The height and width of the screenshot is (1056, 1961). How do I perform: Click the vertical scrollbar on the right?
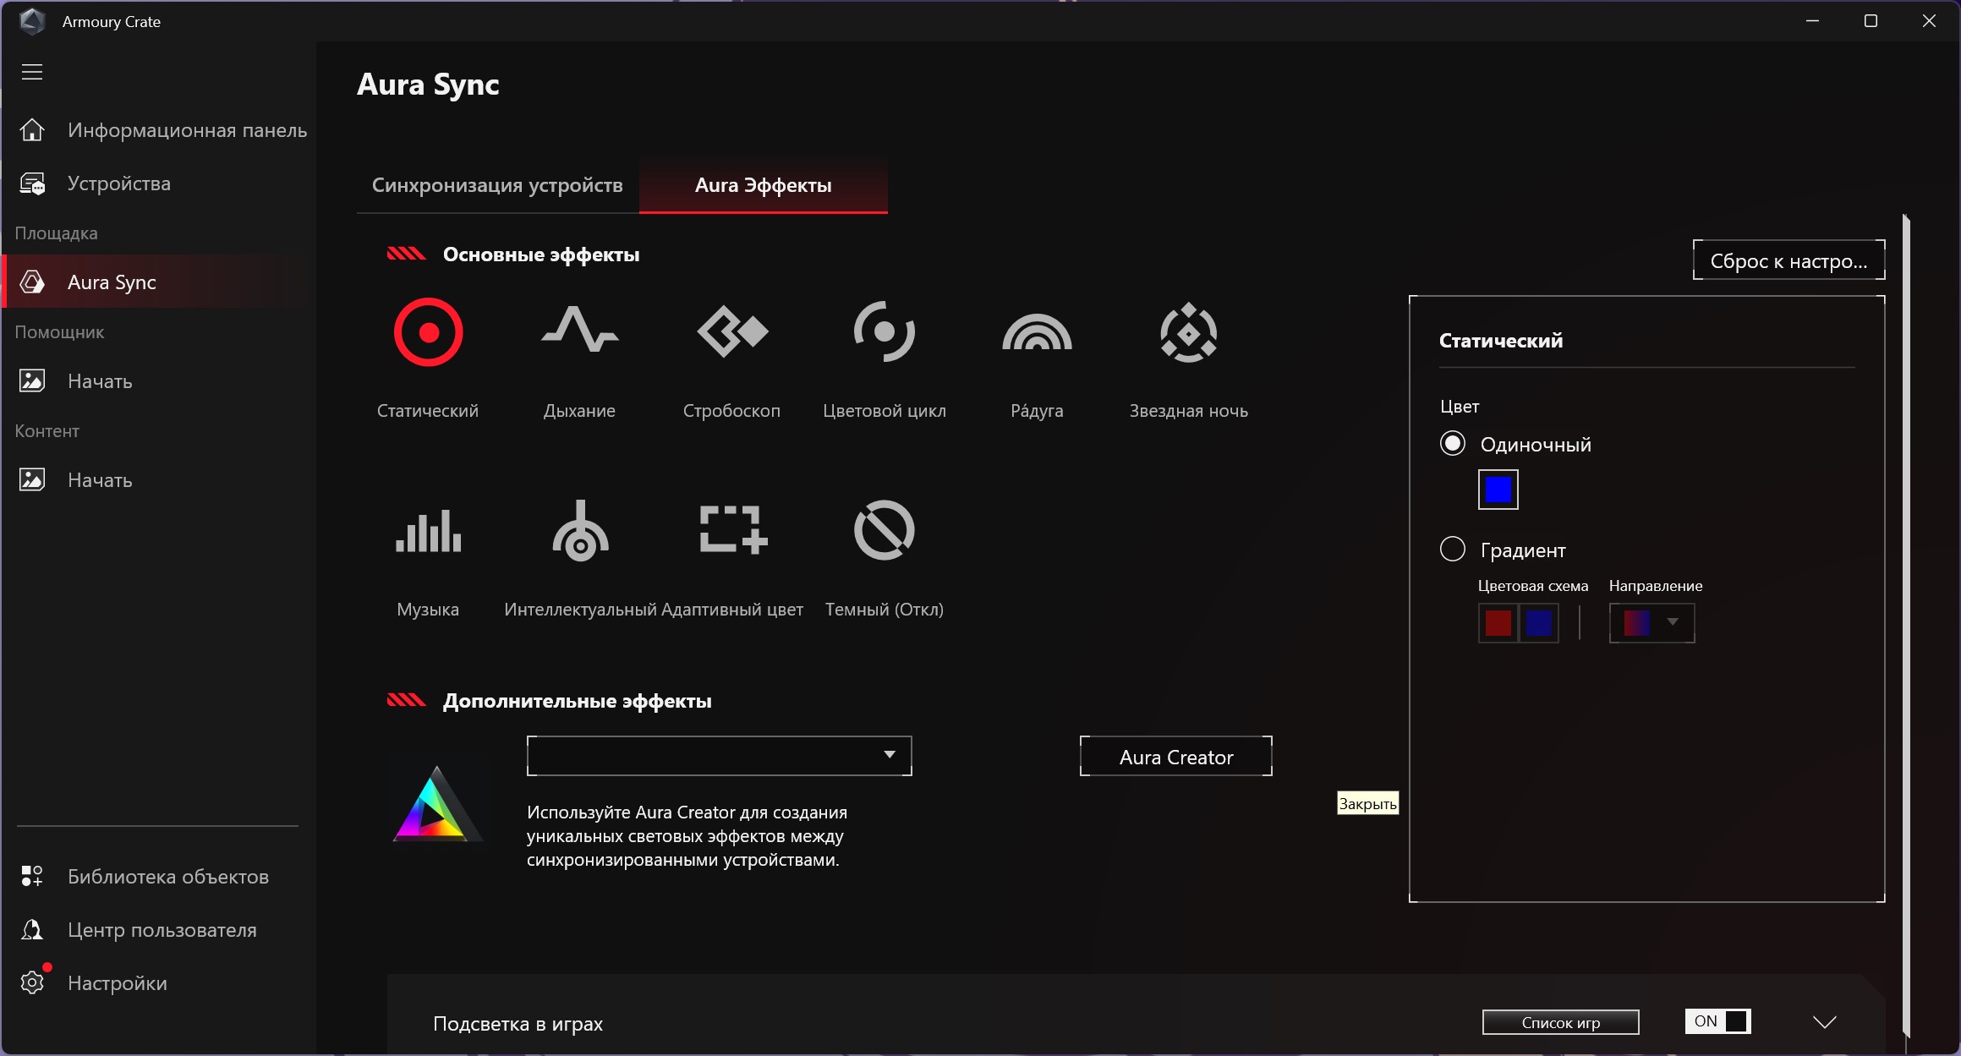pos(1906,625)
